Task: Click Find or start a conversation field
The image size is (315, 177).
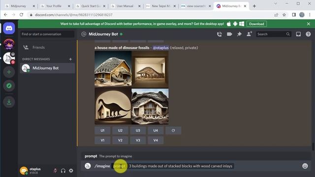Action: (47, 34)
